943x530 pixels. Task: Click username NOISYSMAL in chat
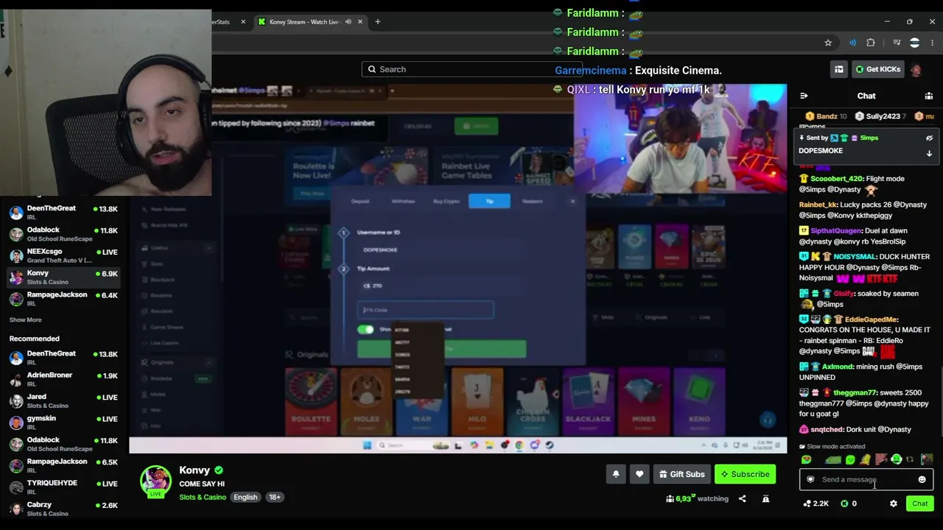(854, 257)
